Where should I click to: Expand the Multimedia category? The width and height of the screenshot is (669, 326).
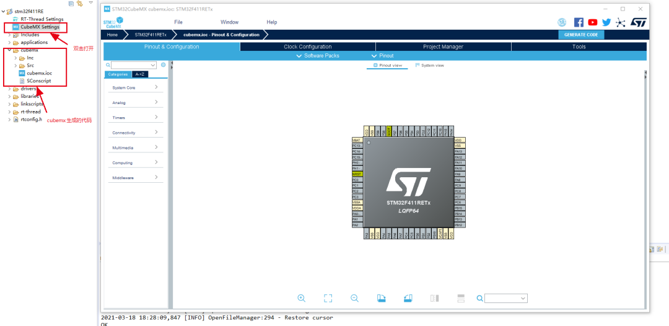pos(135,148)
